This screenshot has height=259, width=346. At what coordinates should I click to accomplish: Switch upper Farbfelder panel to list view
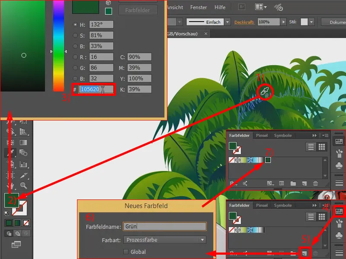(x=311, y=147)
